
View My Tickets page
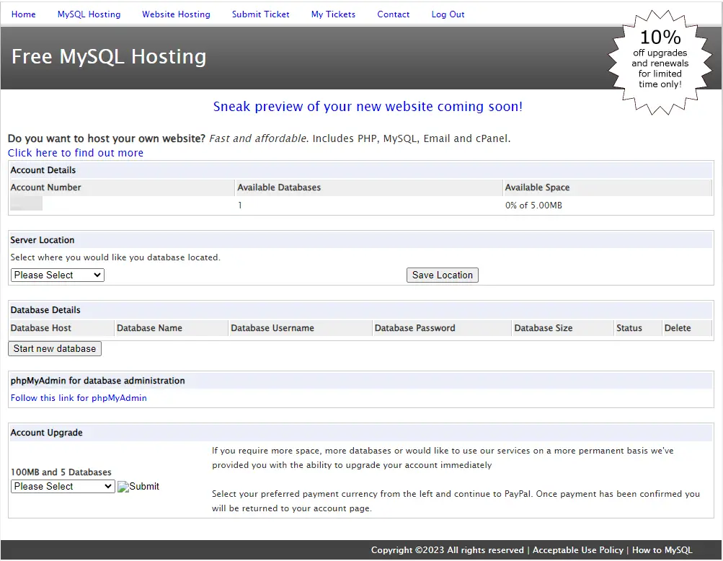[x=333, y=14]
